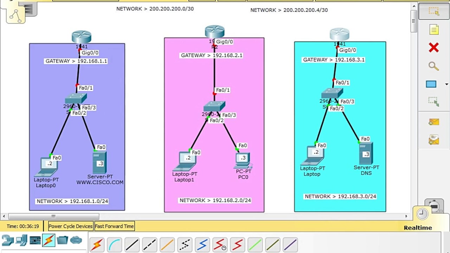Click the horizontal scrollbar left arrow
This screenshot has height=253, width=450.
coord(4,216)
